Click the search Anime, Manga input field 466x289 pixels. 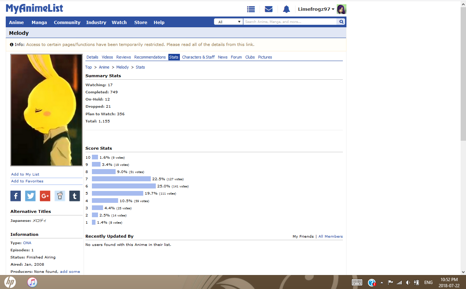(290, 22)
